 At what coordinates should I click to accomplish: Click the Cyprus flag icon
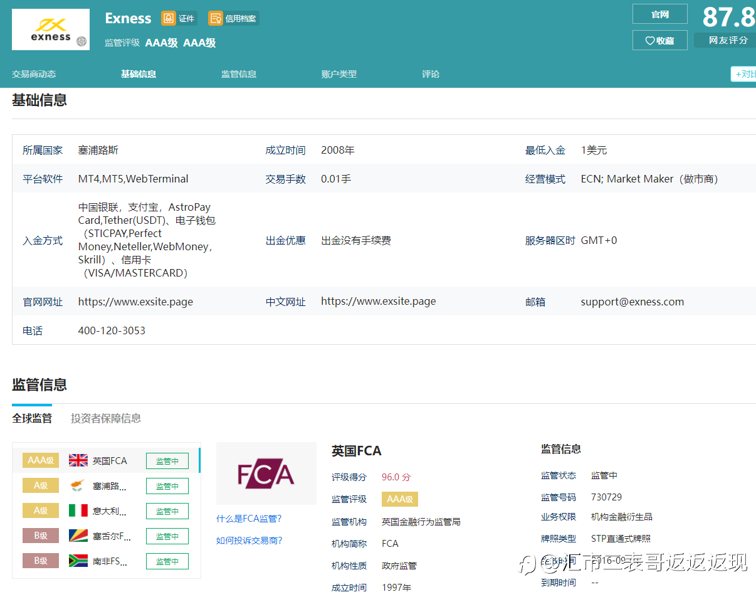tap(78, 485)
